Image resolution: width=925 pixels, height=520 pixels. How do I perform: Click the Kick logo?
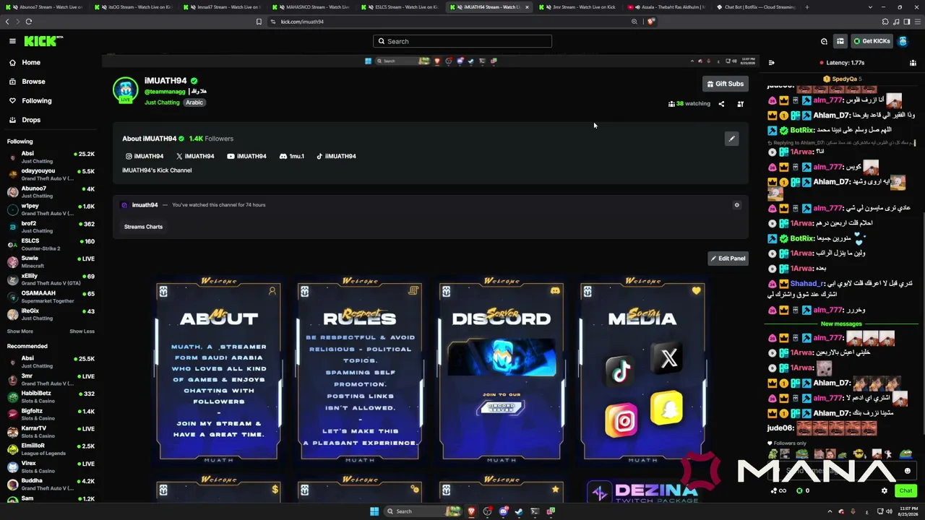click(x=43, y=41)
